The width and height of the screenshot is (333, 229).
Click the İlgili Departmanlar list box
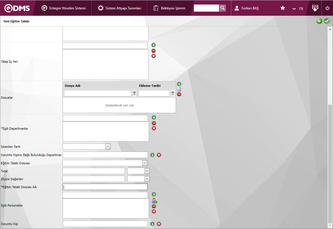106,131
